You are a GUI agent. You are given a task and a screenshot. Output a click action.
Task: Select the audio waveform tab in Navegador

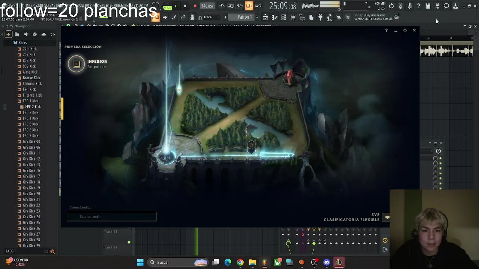[x=8, y=34]
